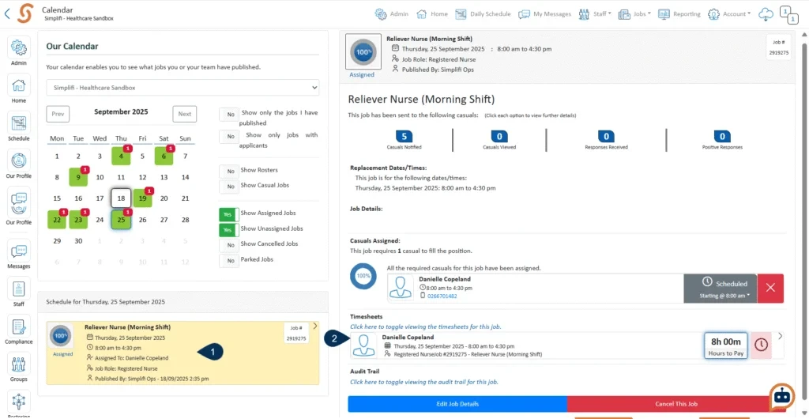Click Danielle Copeland avatar in Timesheets row
The height and width of the screenshot is (419, 809).
tap(363, 345)
